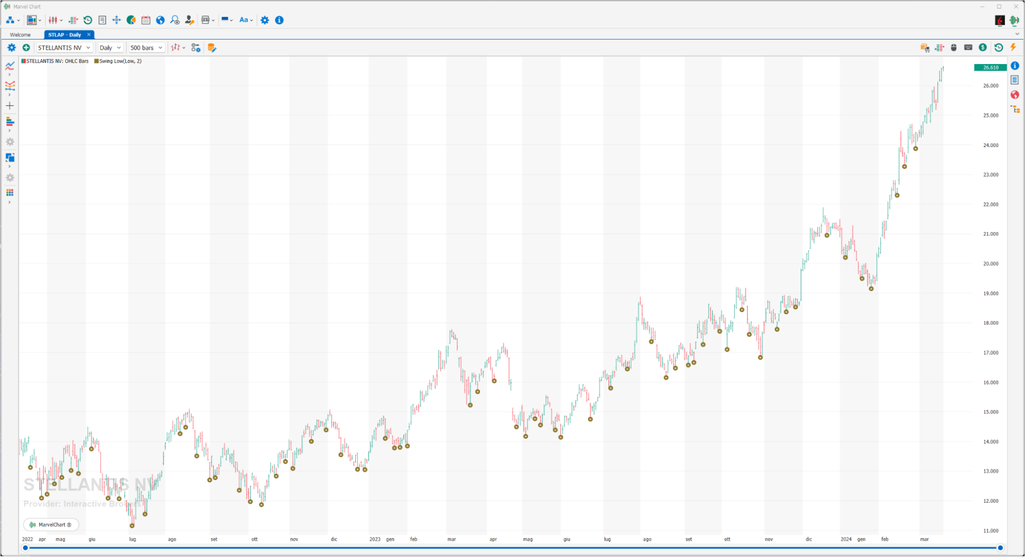Screen dimensions: 1025x557
Task: Click the red-green OHLC Bars color swatch
Action: click(x=24, y=61)
